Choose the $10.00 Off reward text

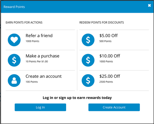[110, 56]
